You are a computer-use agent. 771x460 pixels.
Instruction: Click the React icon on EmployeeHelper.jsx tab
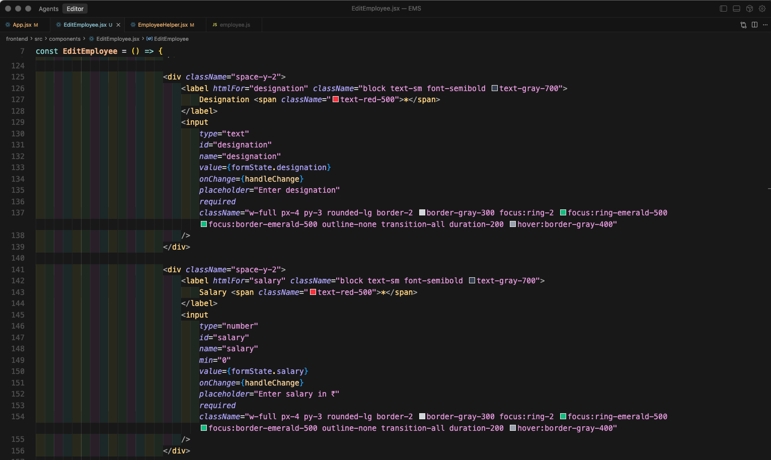click(133, 25)
